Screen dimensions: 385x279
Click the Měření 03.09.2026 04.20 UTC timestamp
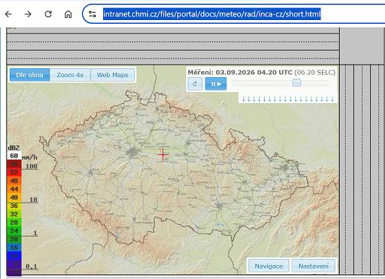point(240,72)
